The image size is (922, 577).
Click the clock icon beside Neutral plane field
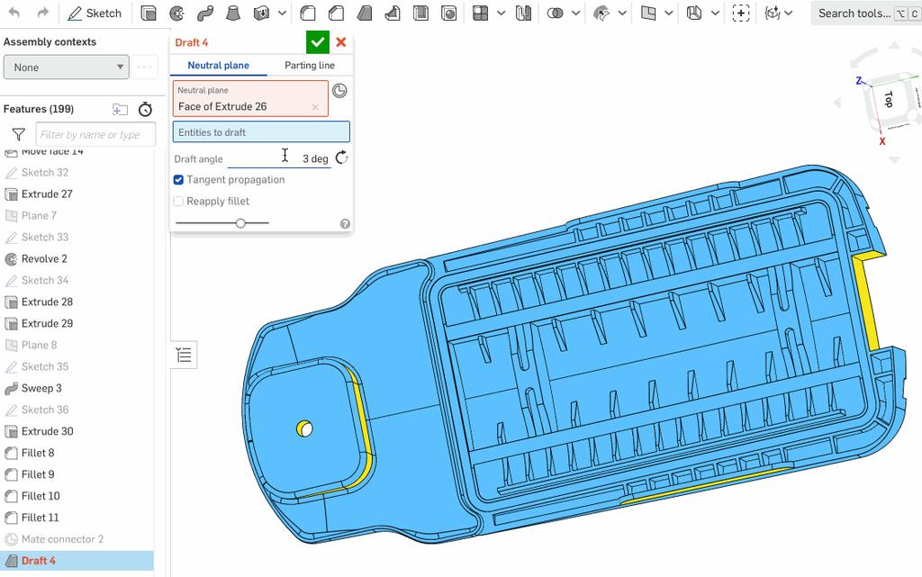(x=341, y=91)
